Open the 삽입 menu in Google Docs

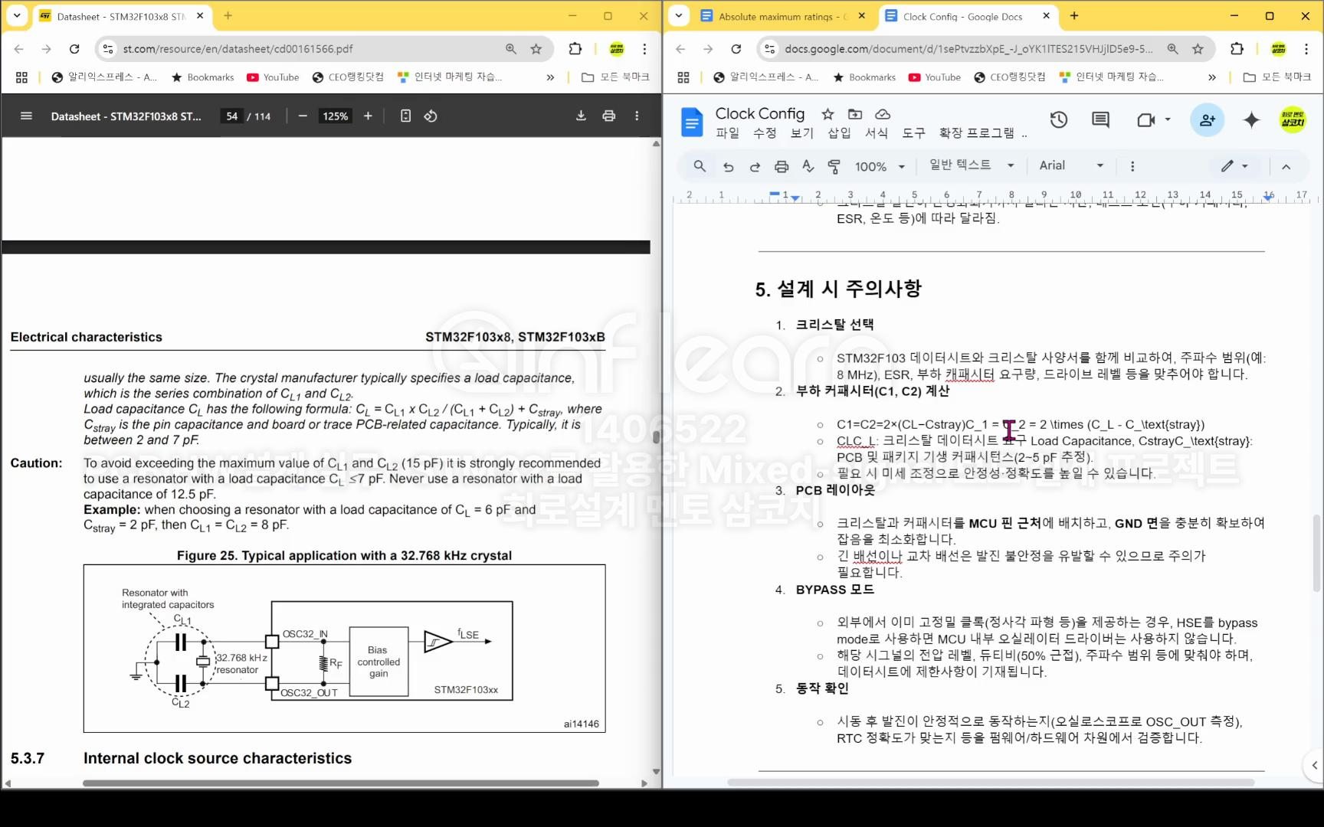click(x=840, y=133)
